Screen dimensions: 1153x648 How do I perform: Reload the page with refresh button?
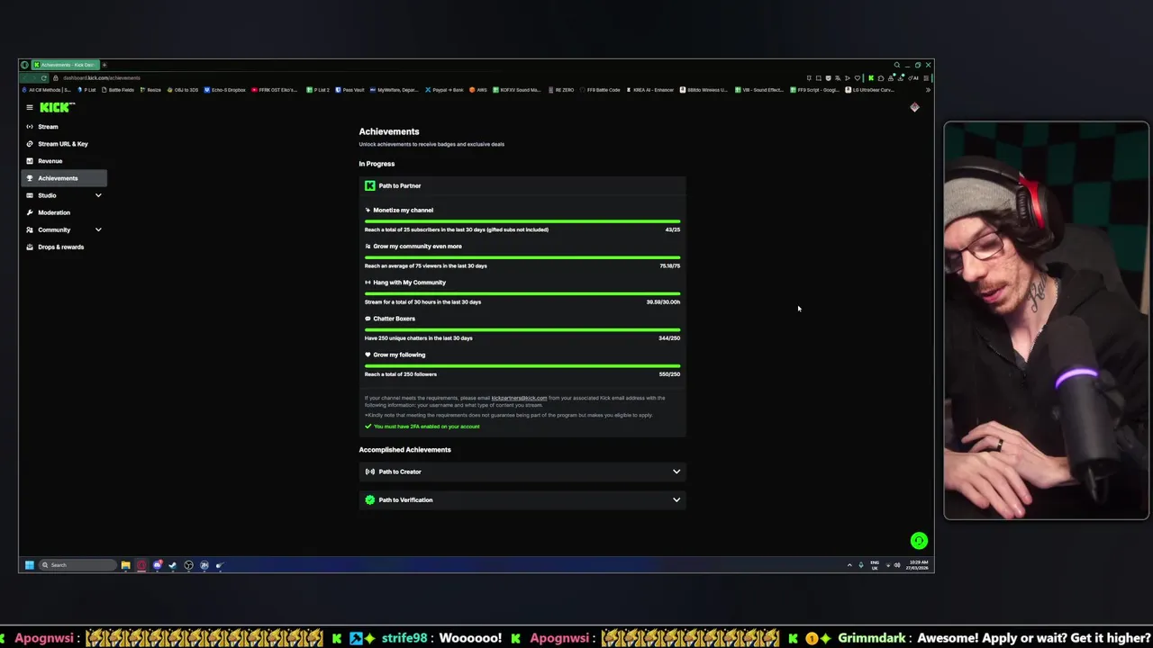[43, 78]
